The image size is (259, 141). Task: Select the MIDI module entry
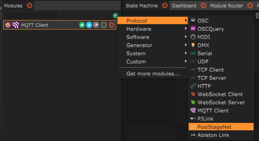click(x=204, y=37)
